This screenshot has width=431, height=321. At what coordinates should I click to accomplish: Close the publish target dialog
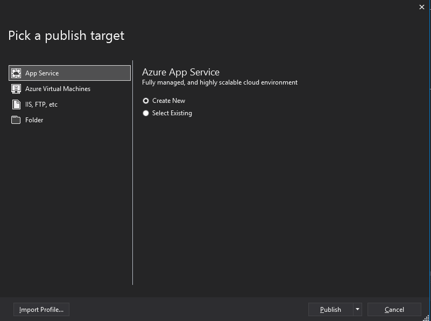point(422,7)
